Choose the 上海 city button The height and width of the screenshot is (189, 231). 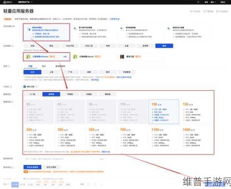[51, 72]
